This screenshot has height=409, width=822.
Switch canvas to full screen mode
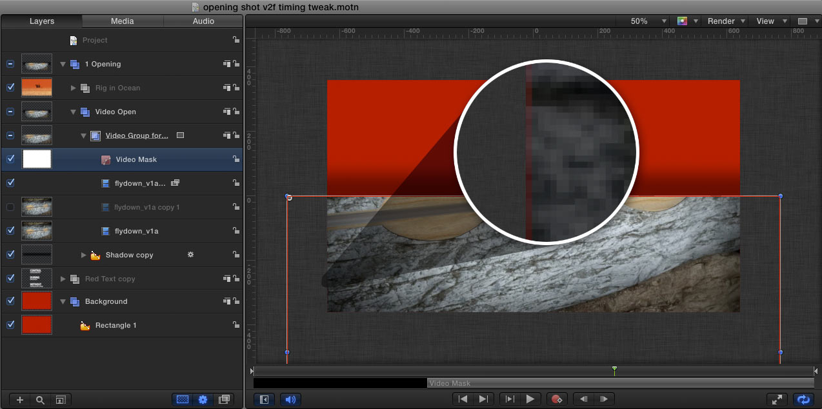(x=777, y=400)
